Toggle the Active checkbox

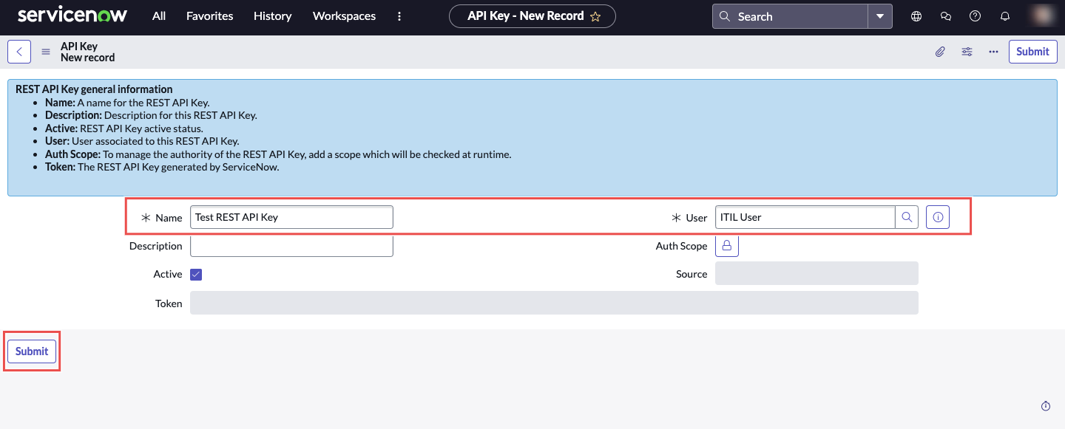[x=195, y=274]
